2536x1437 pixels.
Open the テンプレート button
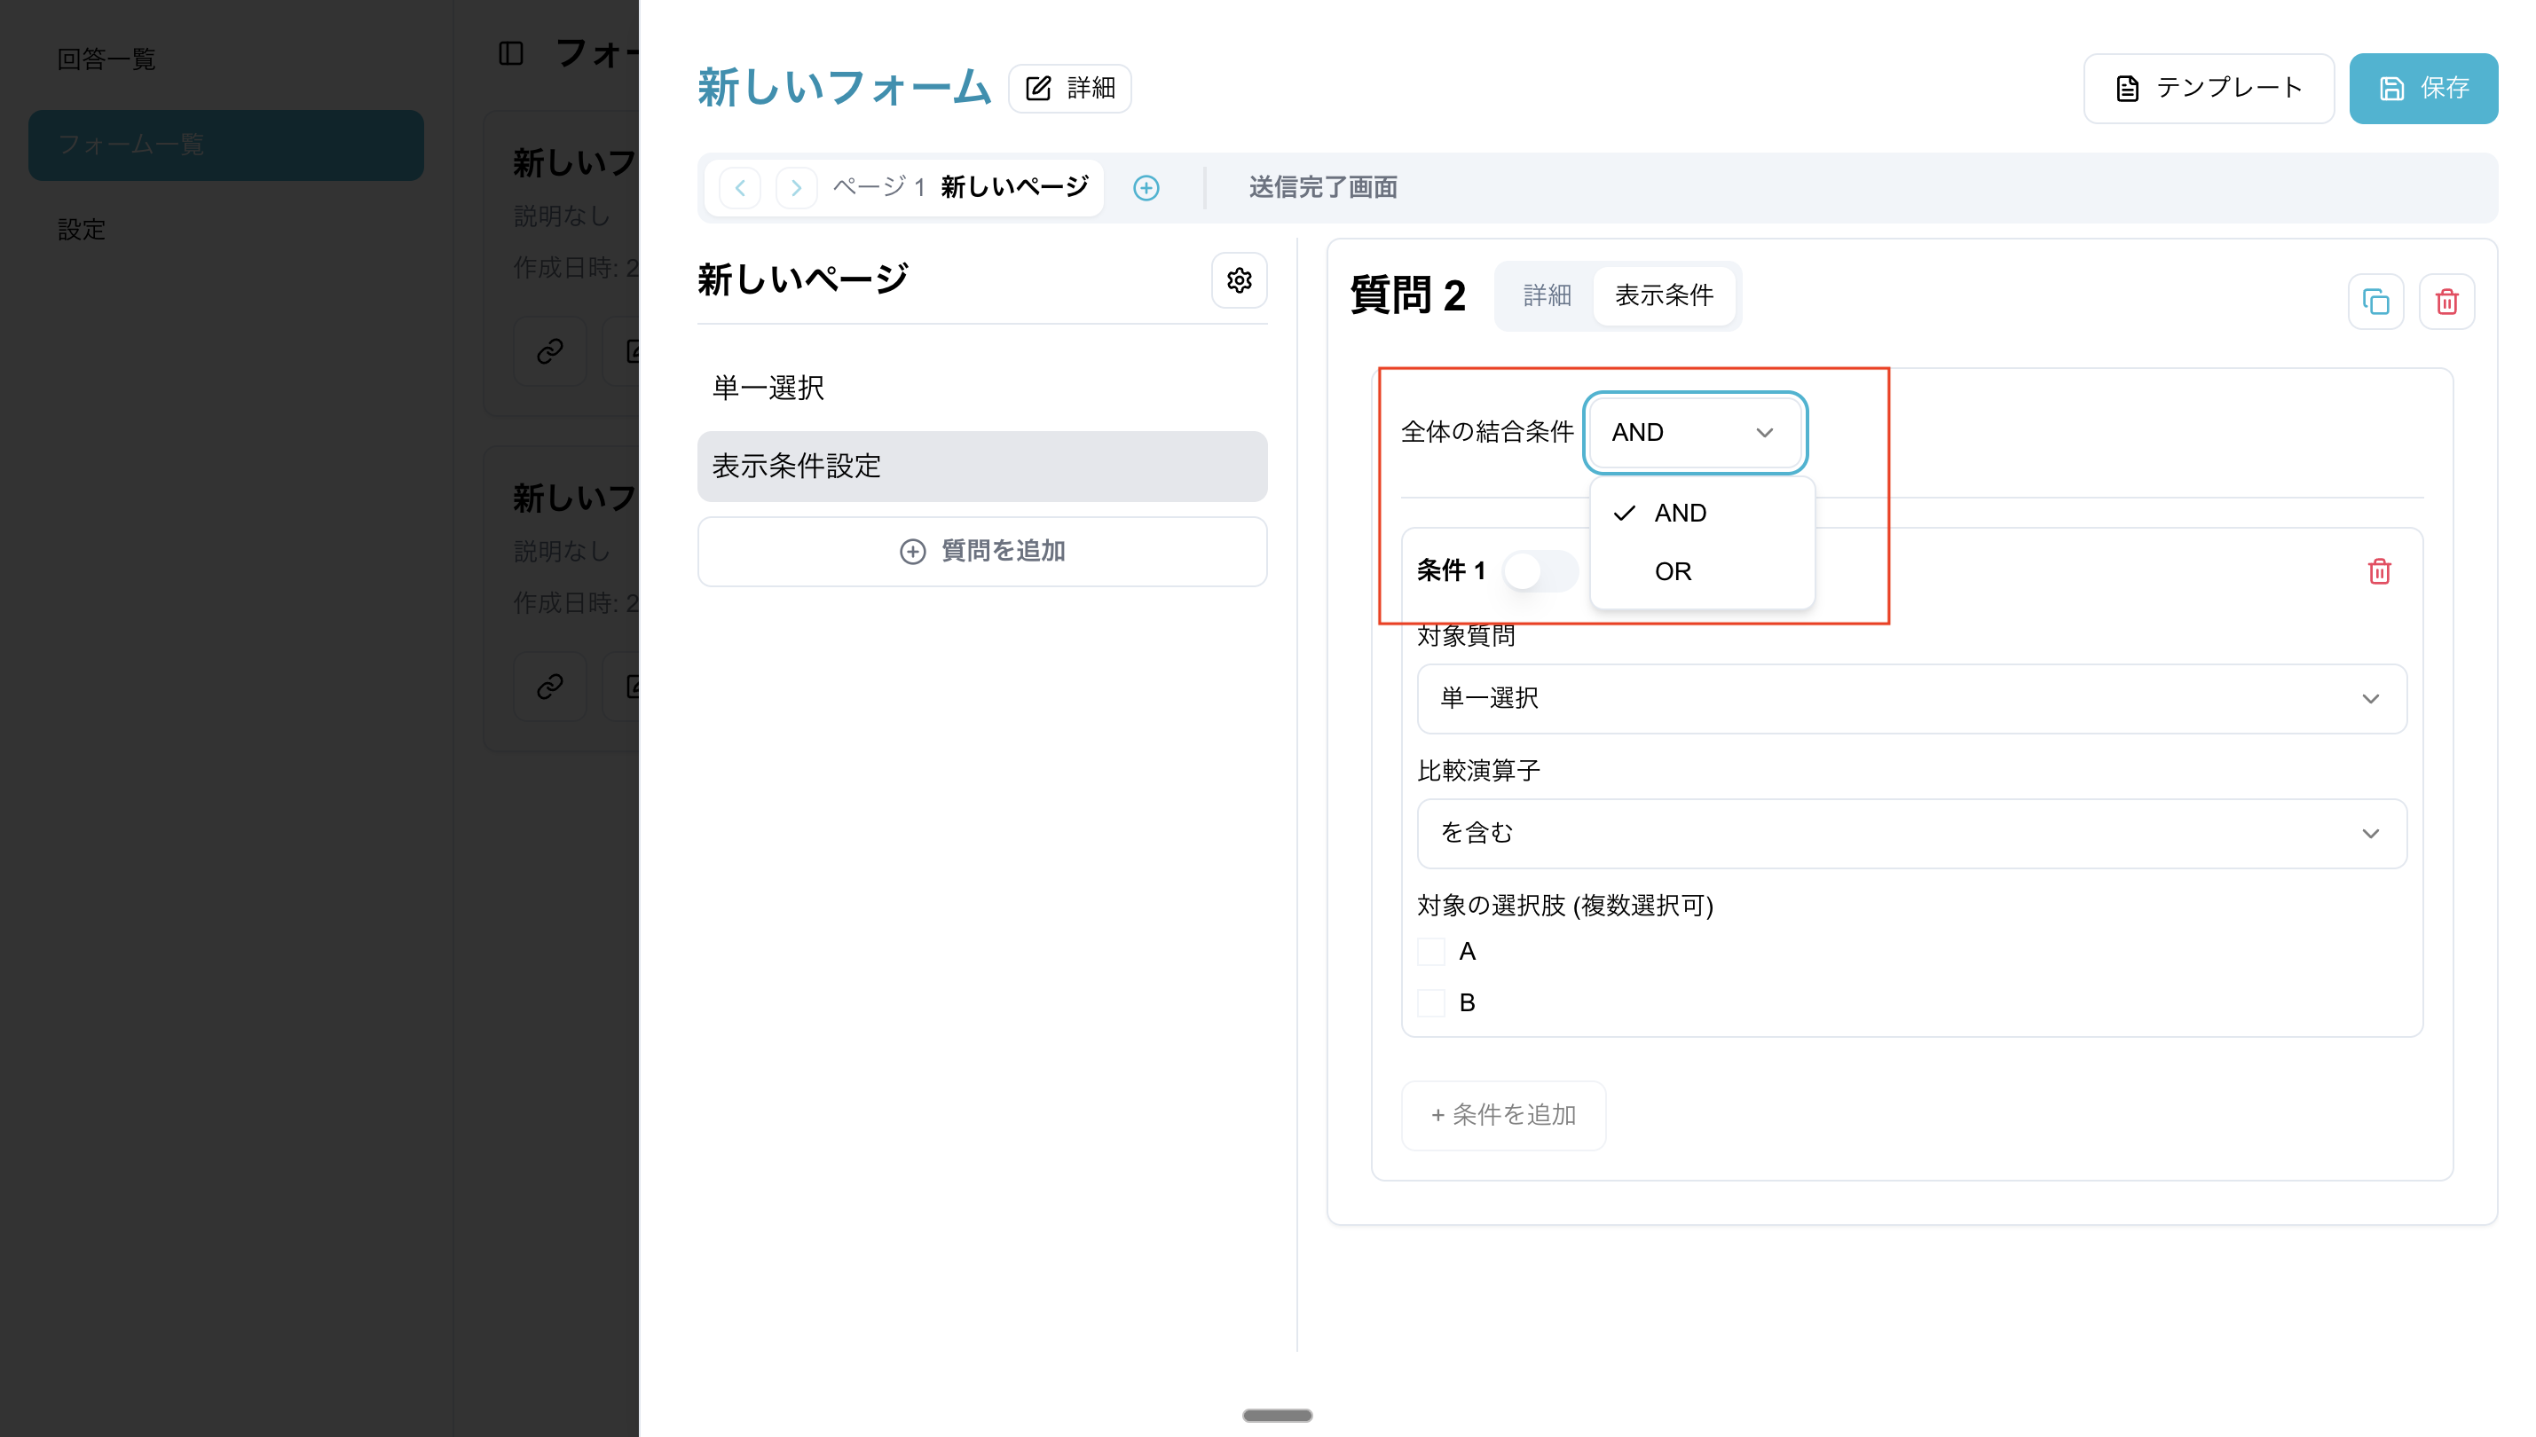pyautogui.click(x=2208, y=89)
